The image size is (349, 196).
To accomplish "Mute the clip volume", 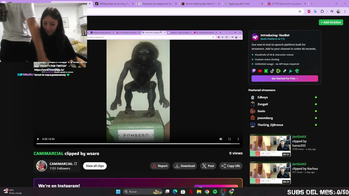I will [x=221, y=139].
